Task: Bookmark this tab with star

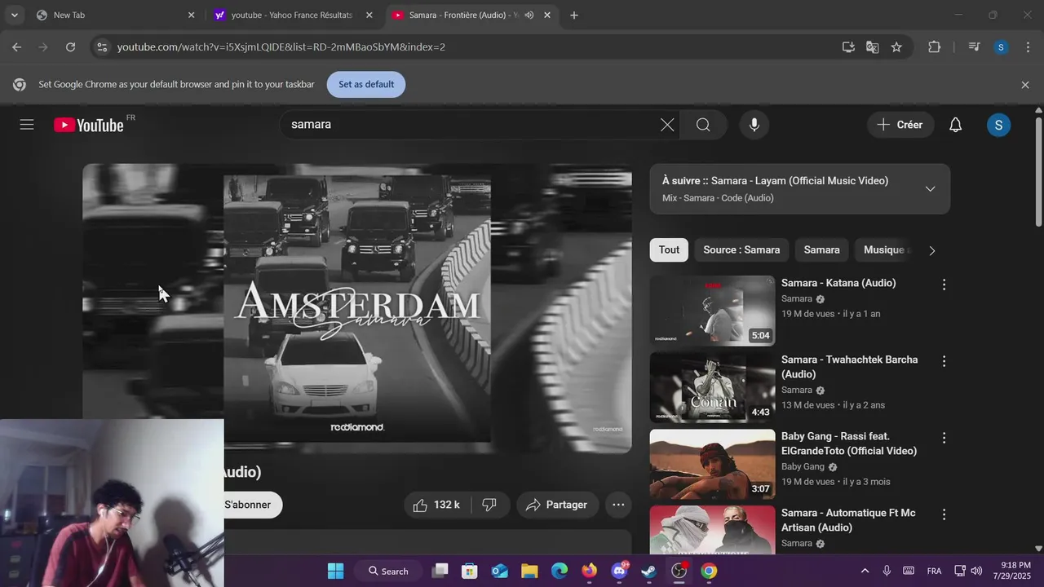Action: 896,47
